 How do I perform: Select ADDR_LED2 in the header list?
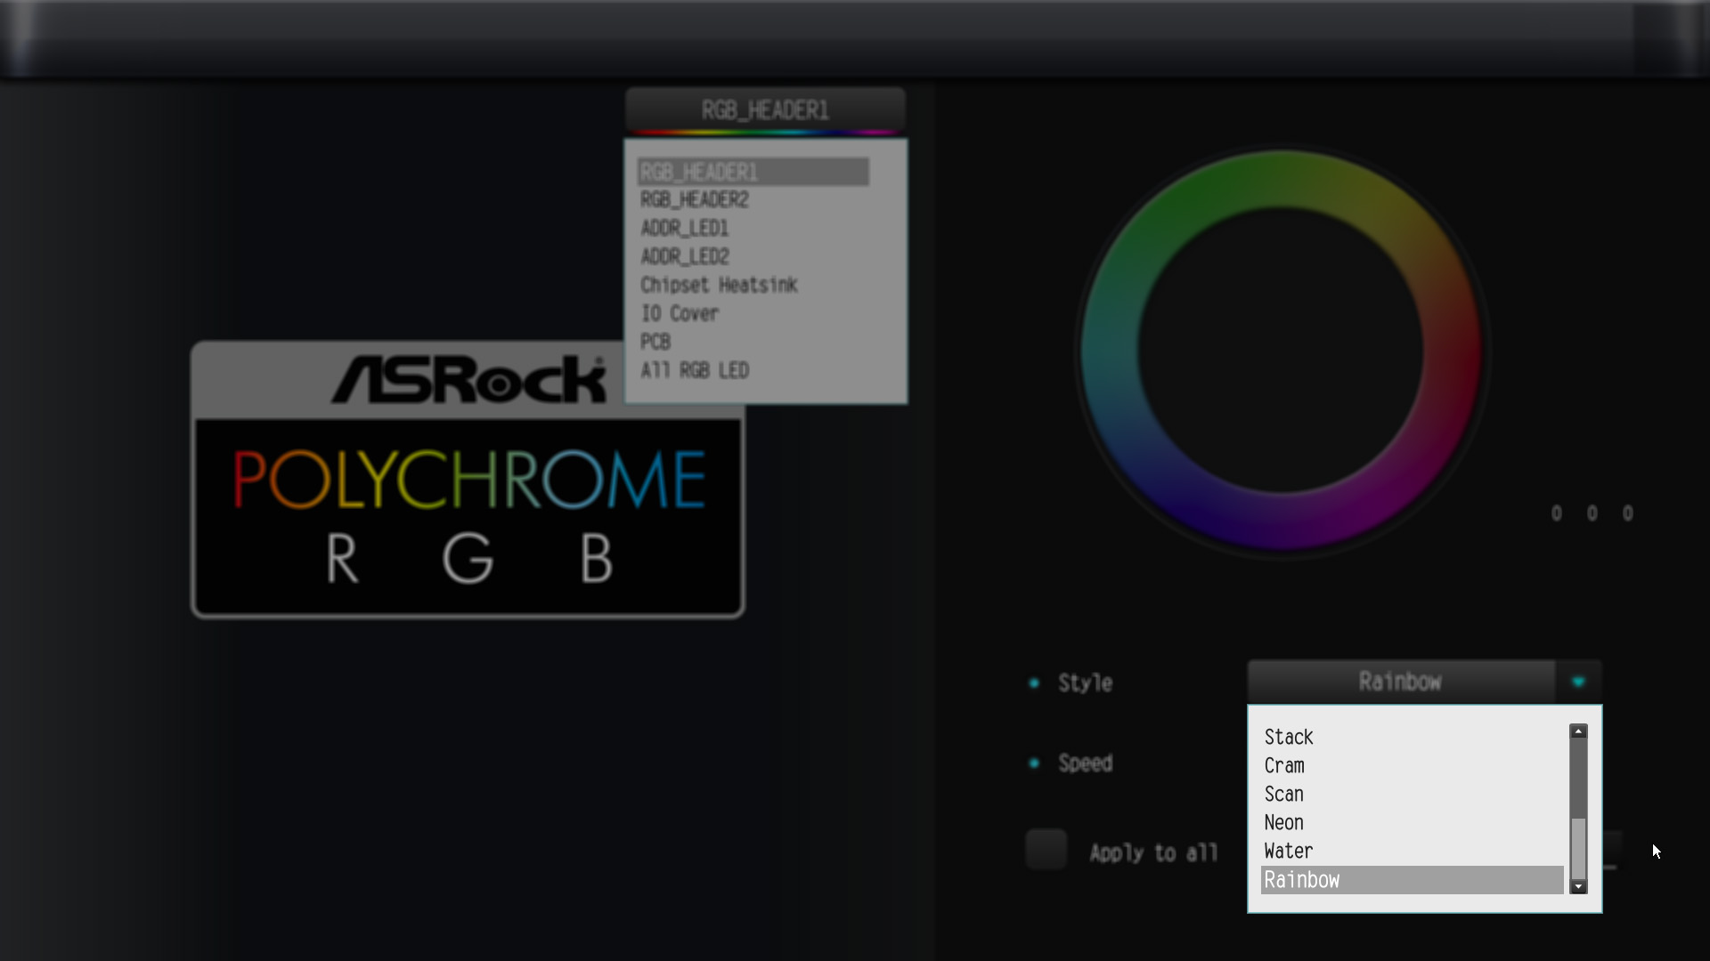pos(684,256)
